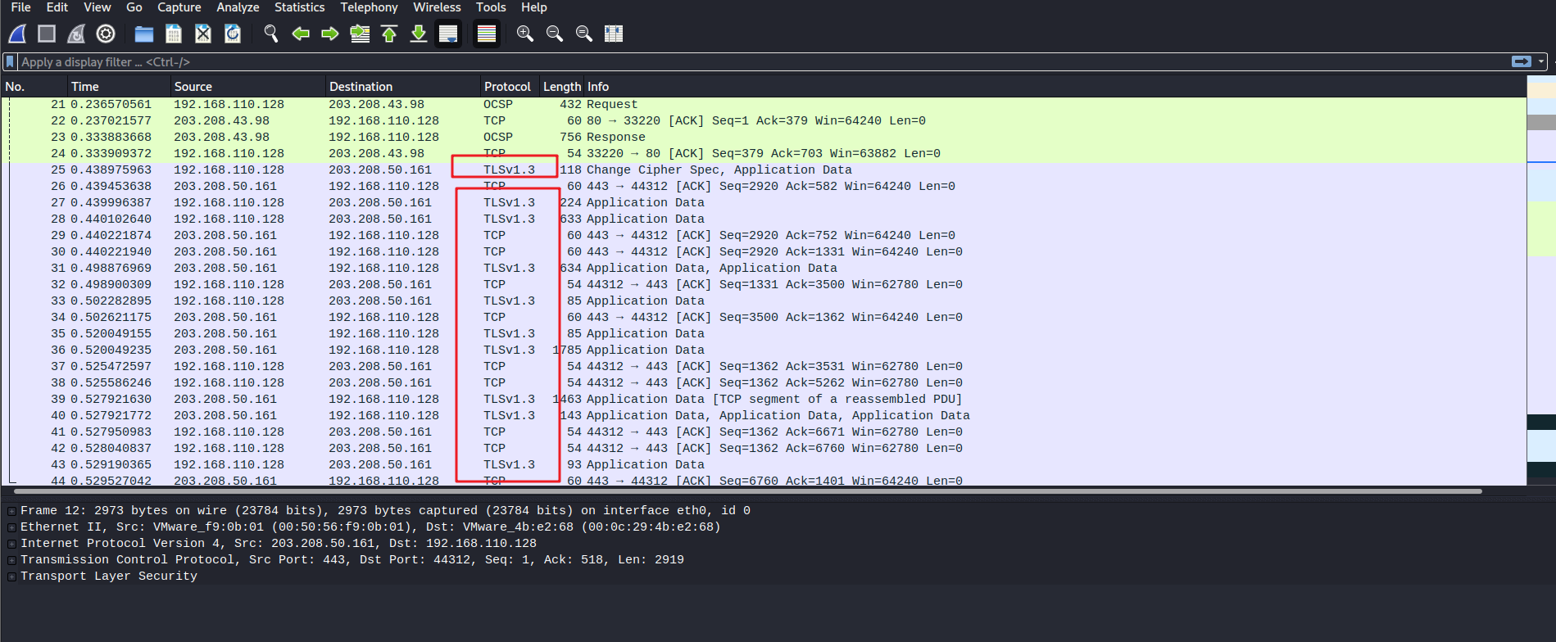
Task: Restart the current capture
Action: 76,34
